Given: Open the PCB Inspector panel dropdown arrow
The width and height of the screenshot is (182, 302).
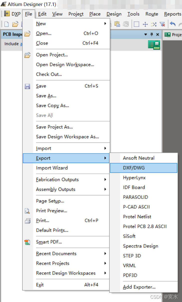Looking at the screenshot, I should pos(146,35).
